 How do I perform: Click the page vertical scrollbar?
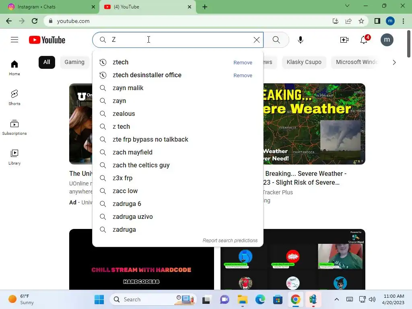click(x=409, y=43)
